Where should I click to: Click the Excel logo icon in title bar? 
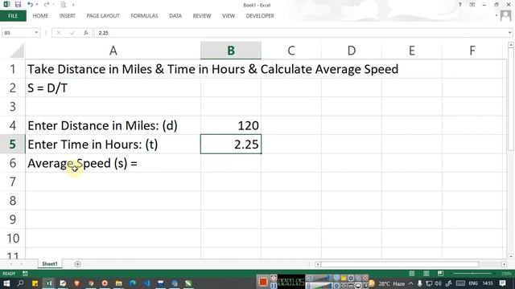coord(6,5)
